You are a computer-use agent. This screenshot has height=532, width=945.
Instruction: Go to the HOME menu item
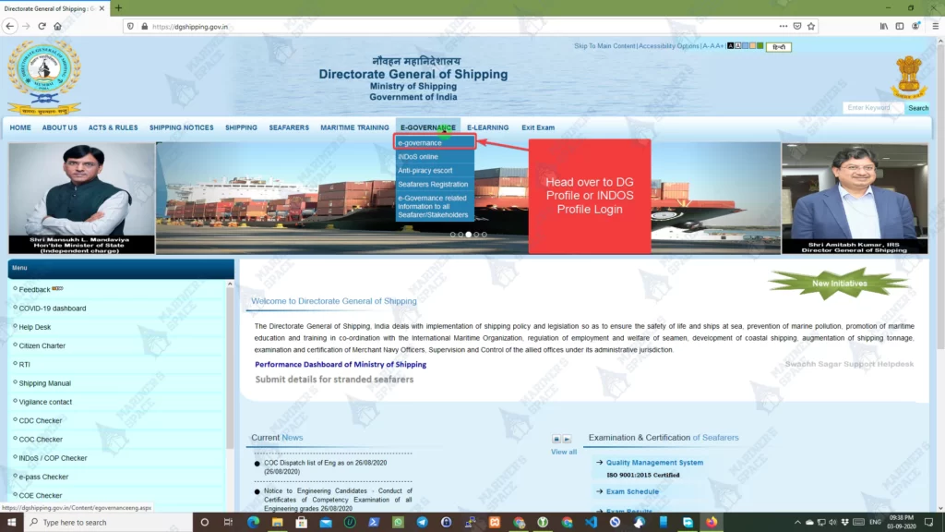point(20,127)
